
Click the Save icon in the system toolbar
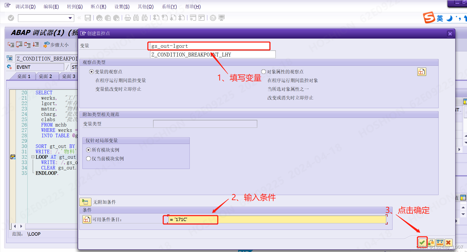pyautogui.click(x=88, y=18)
